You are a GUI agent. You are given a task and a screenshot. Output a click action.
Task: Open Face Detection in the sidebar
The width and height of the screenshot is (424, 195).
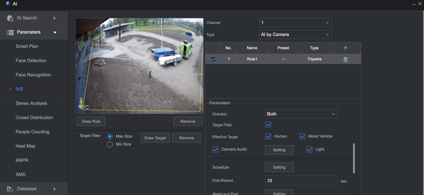click(31, 60)
